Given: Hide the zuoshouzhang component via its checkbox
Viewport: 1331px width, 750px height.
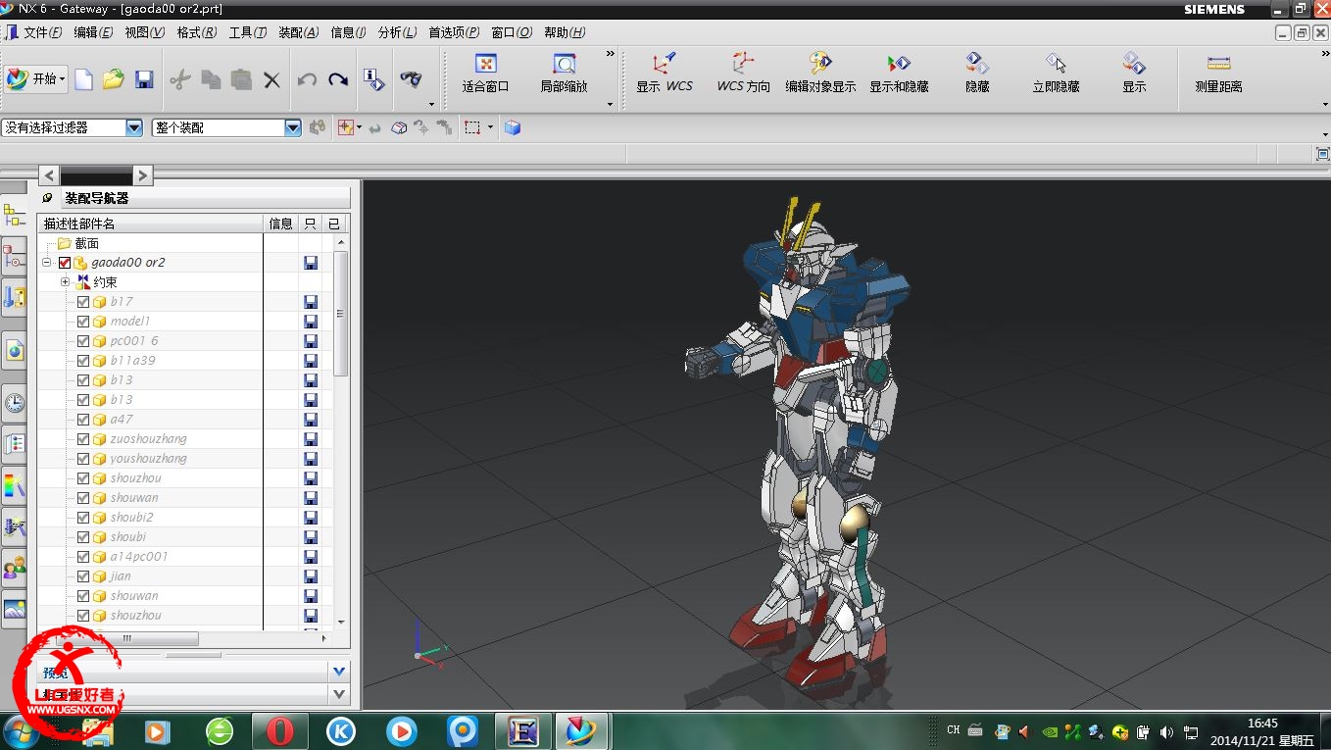Looking at the screenshot, I should tap(83, 439).
